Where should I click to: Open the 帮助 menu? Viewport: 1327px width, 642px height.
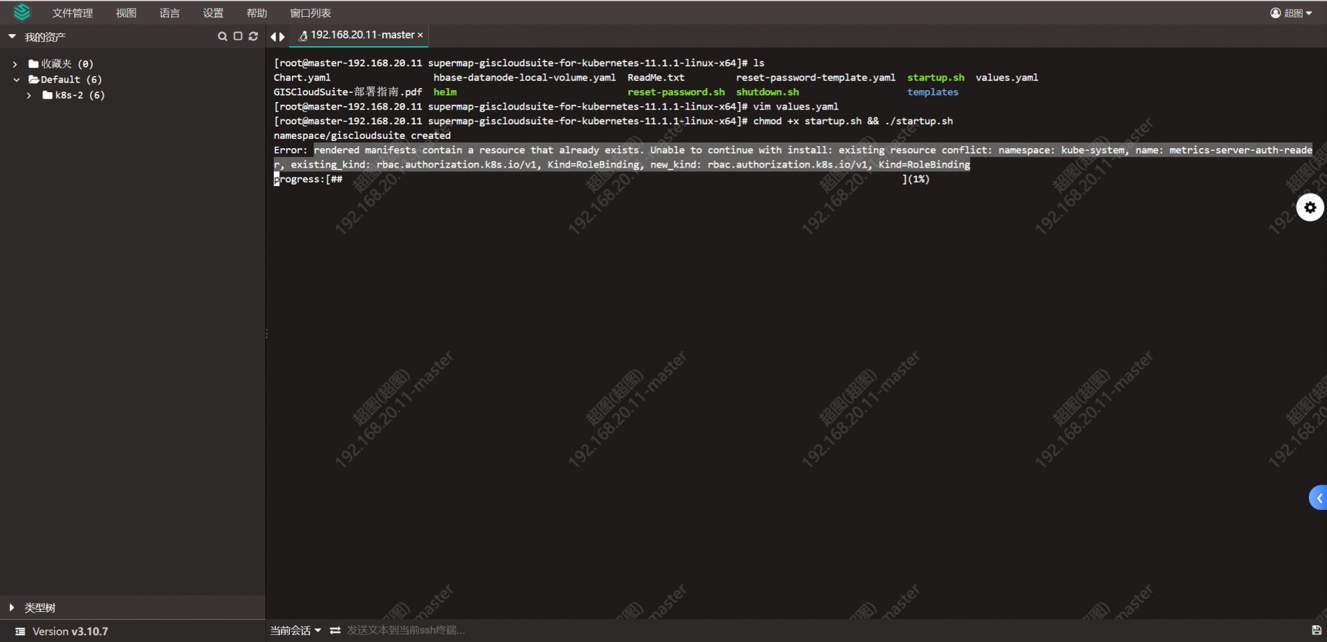coord(257,13)
